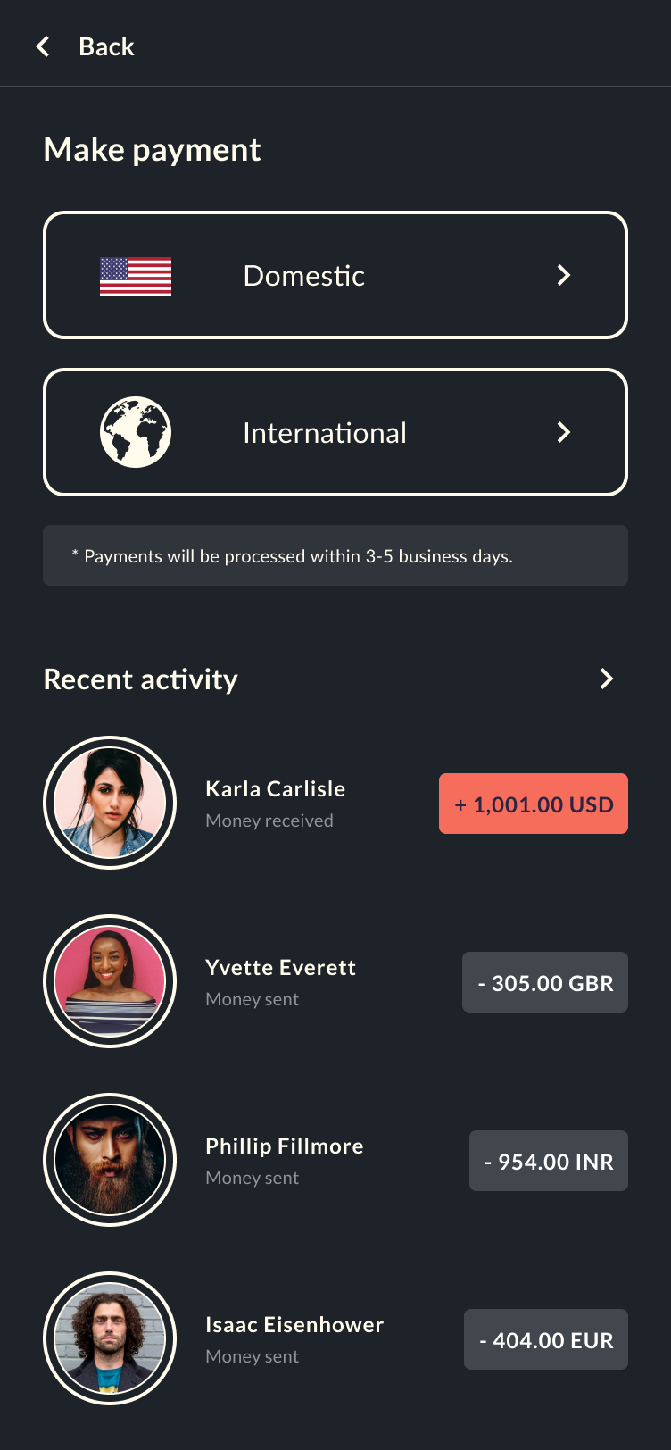Expand the Domestic payment section
The image size is (671, 1450).
(335, 275)
